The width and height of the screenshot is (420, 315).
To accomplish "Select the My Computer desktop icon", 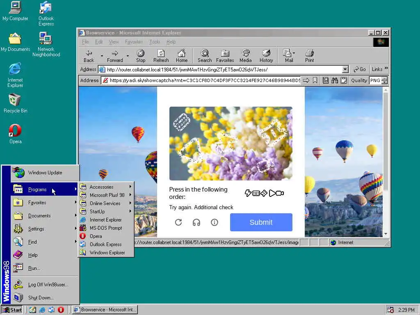I will [15, 11].
